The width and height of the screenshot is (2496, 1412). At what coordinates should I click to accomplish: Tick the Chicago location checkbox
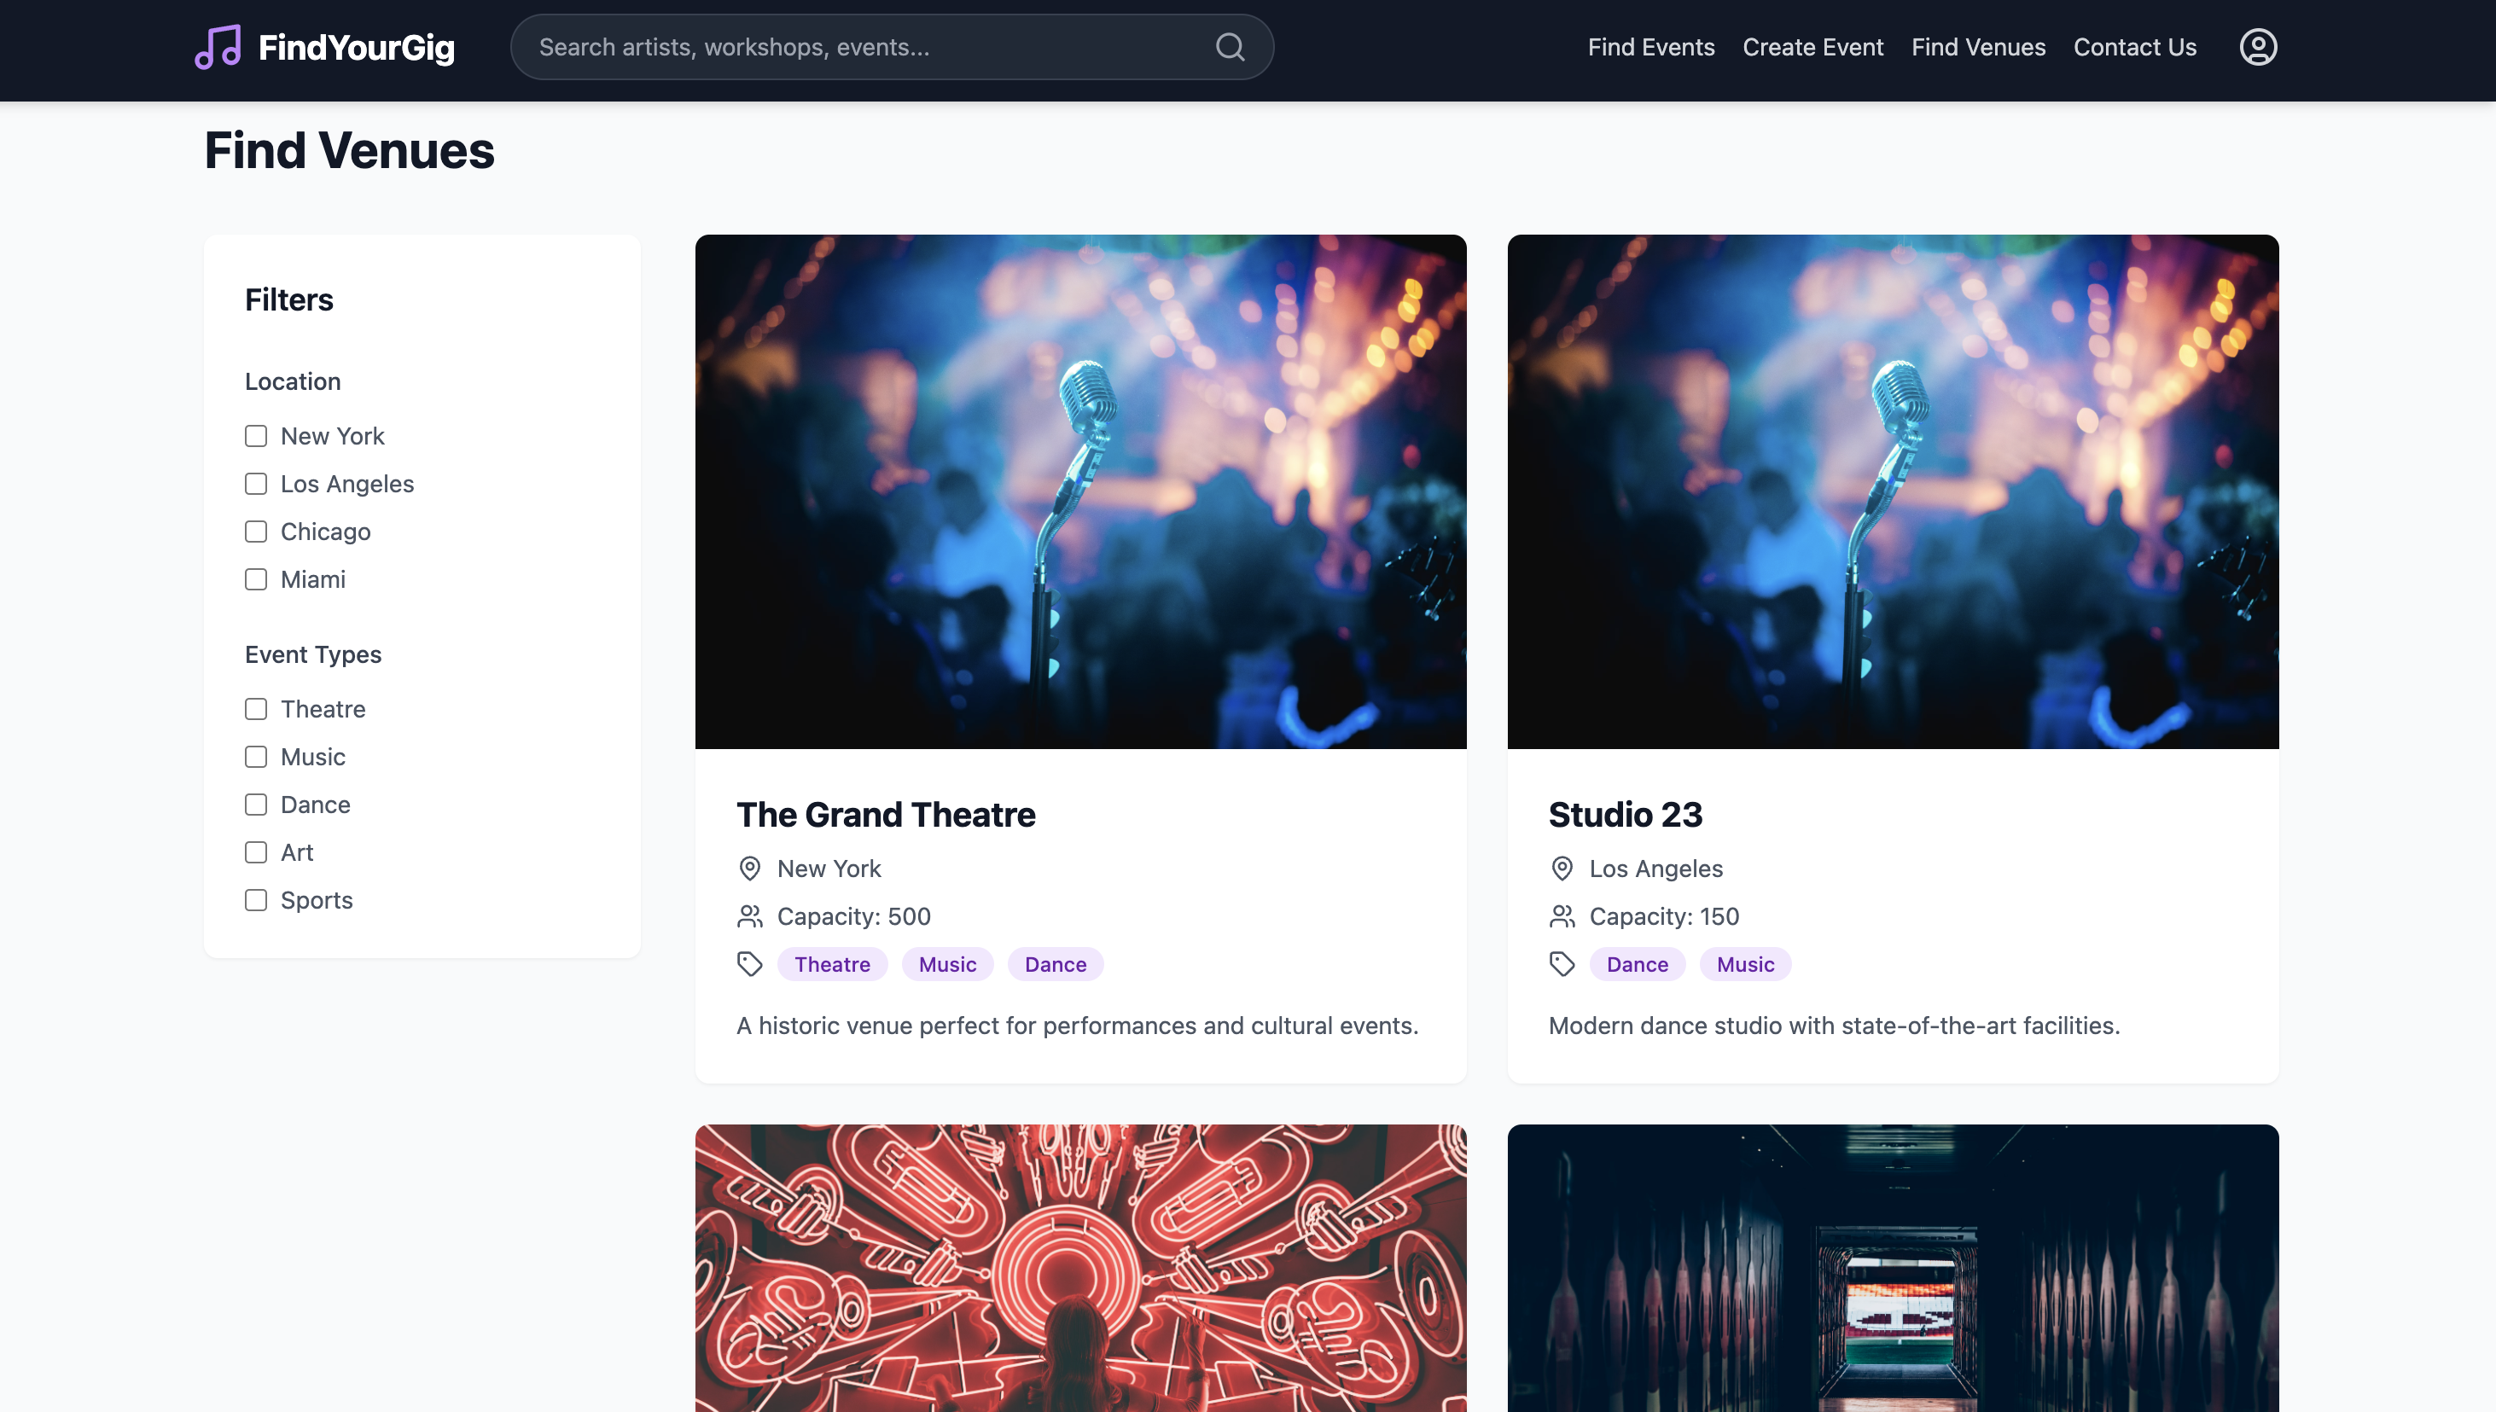point(256,532)
